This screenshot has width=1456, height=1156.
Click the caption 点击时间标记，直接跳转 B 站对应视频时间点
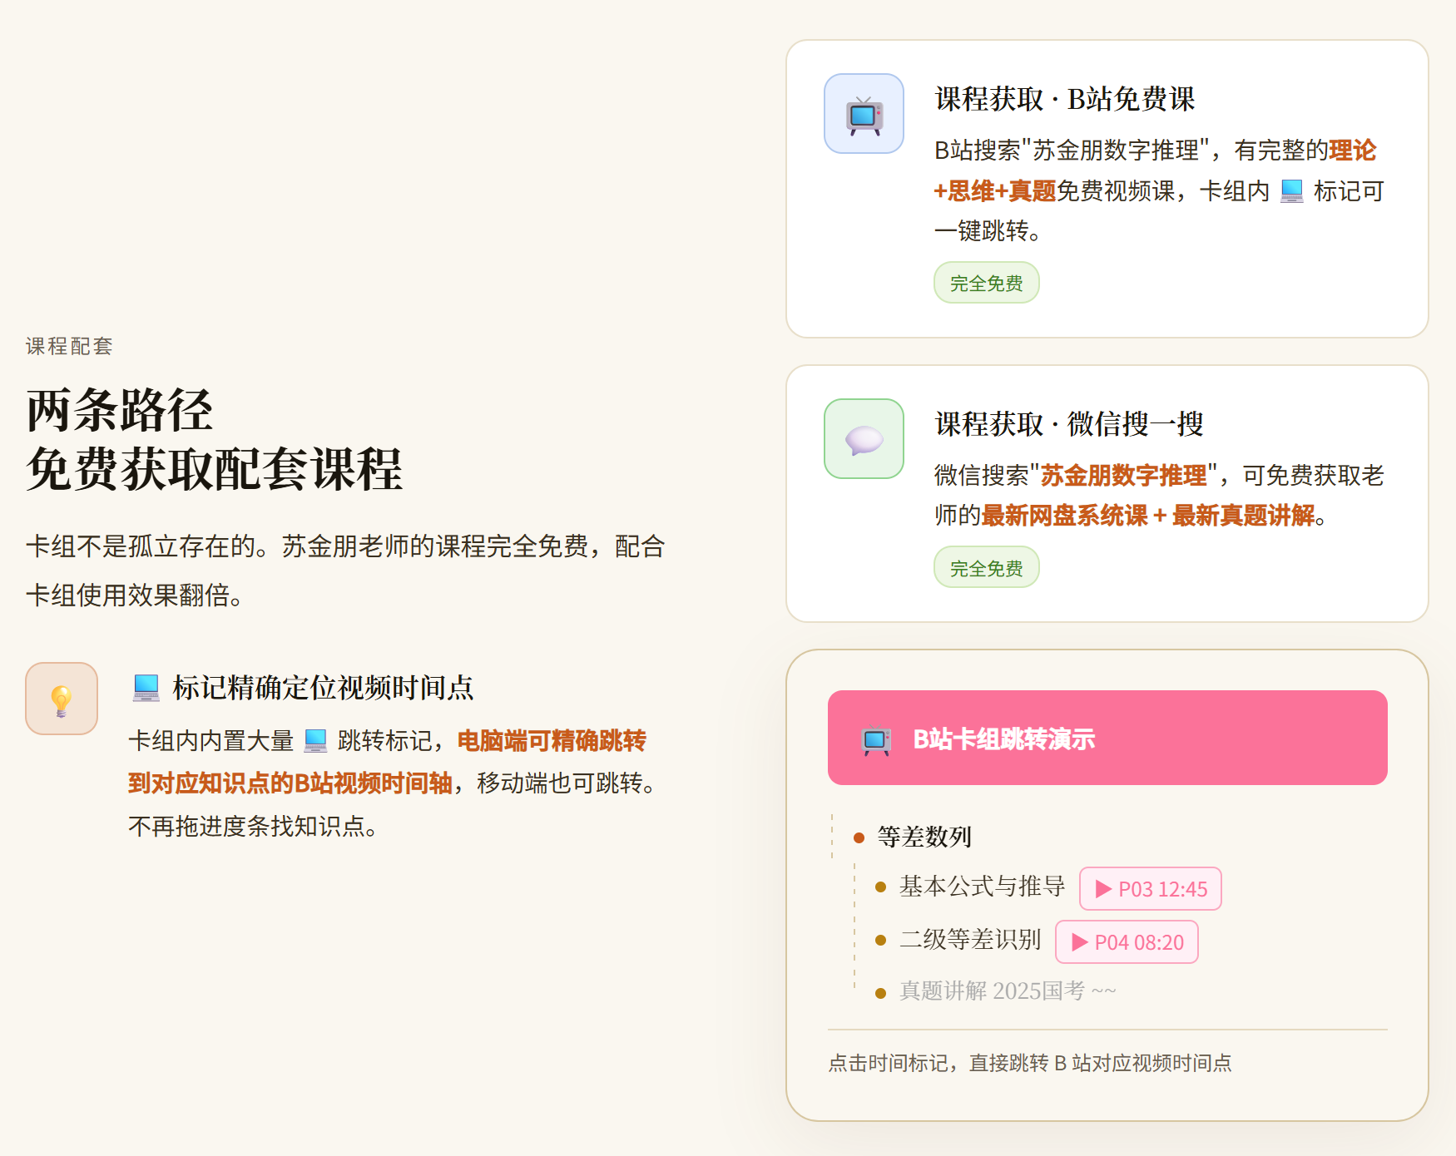(x=1030, y=1063)
